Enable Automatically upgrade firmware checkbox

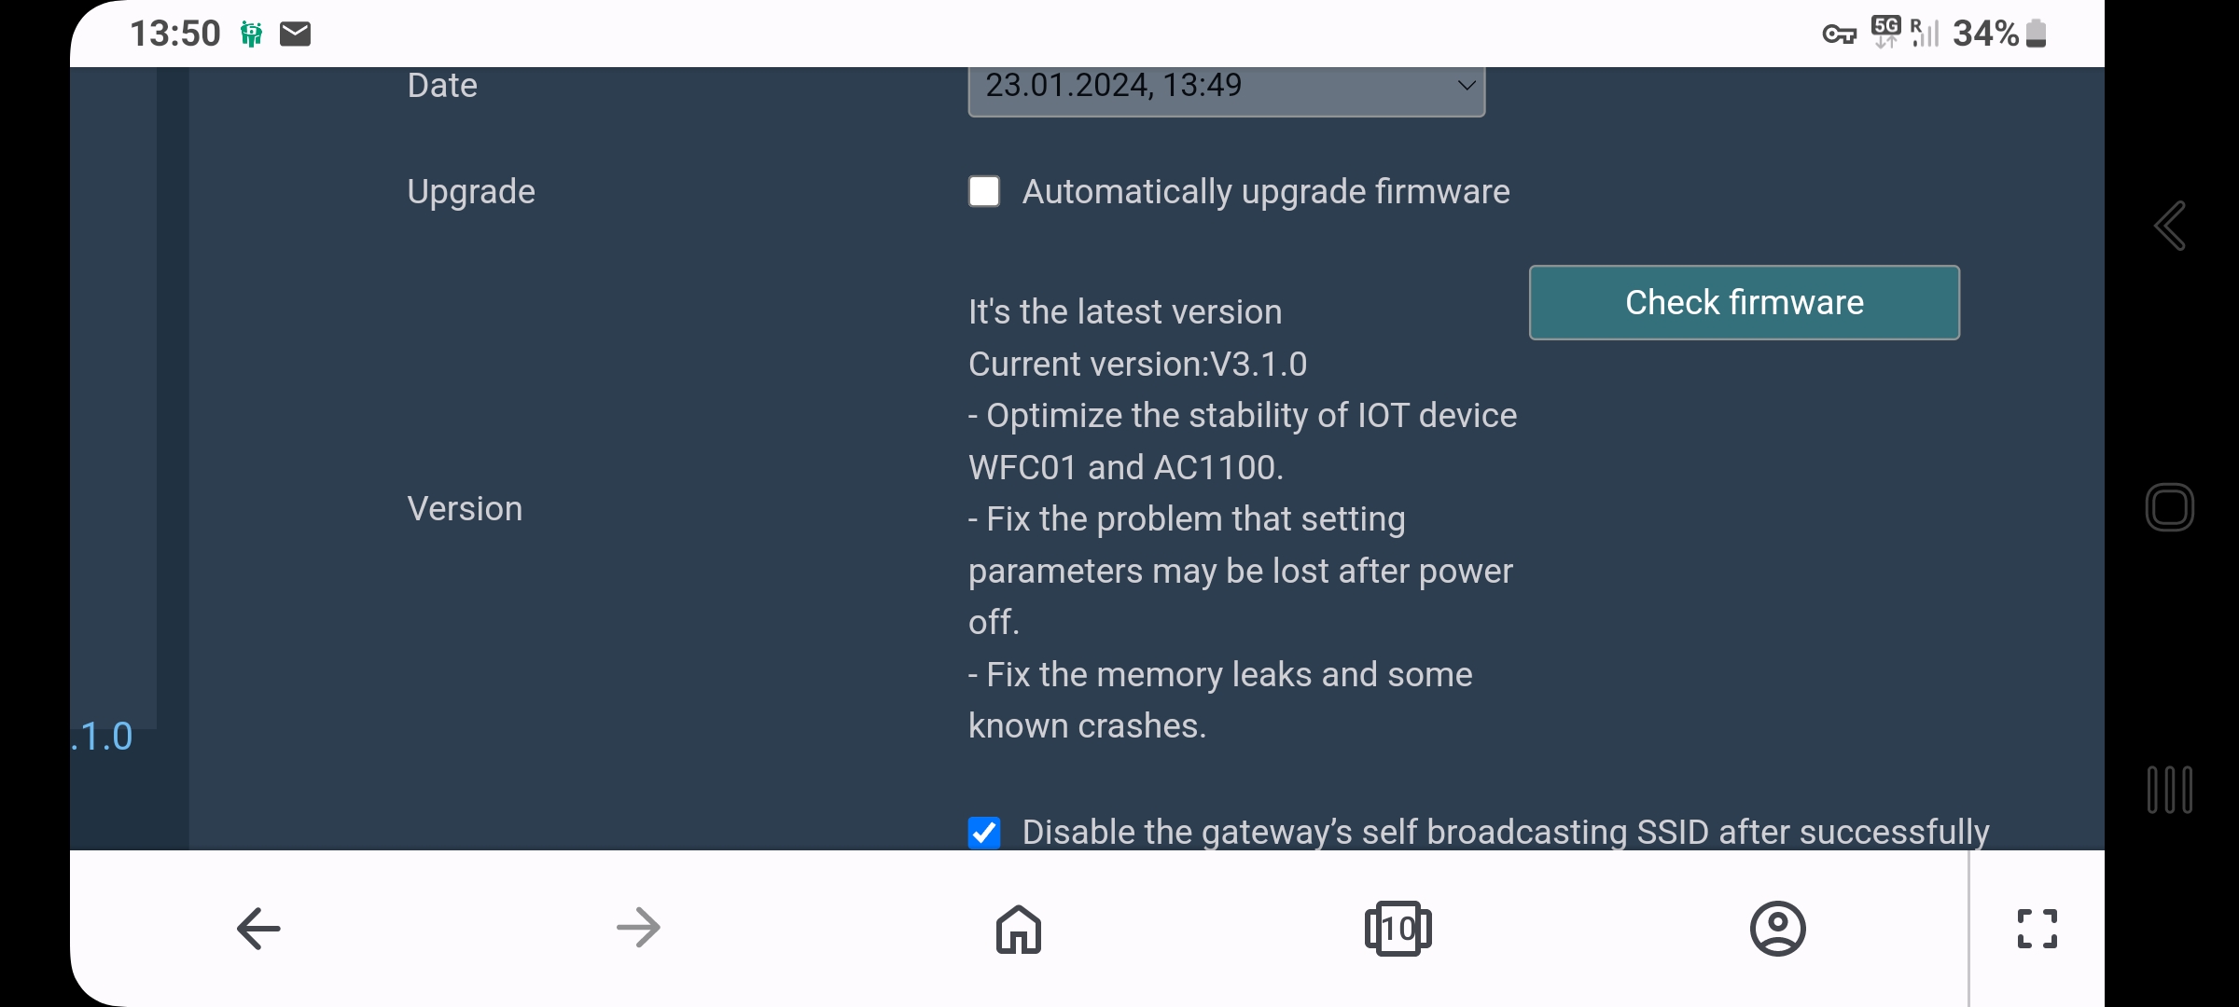984,191
